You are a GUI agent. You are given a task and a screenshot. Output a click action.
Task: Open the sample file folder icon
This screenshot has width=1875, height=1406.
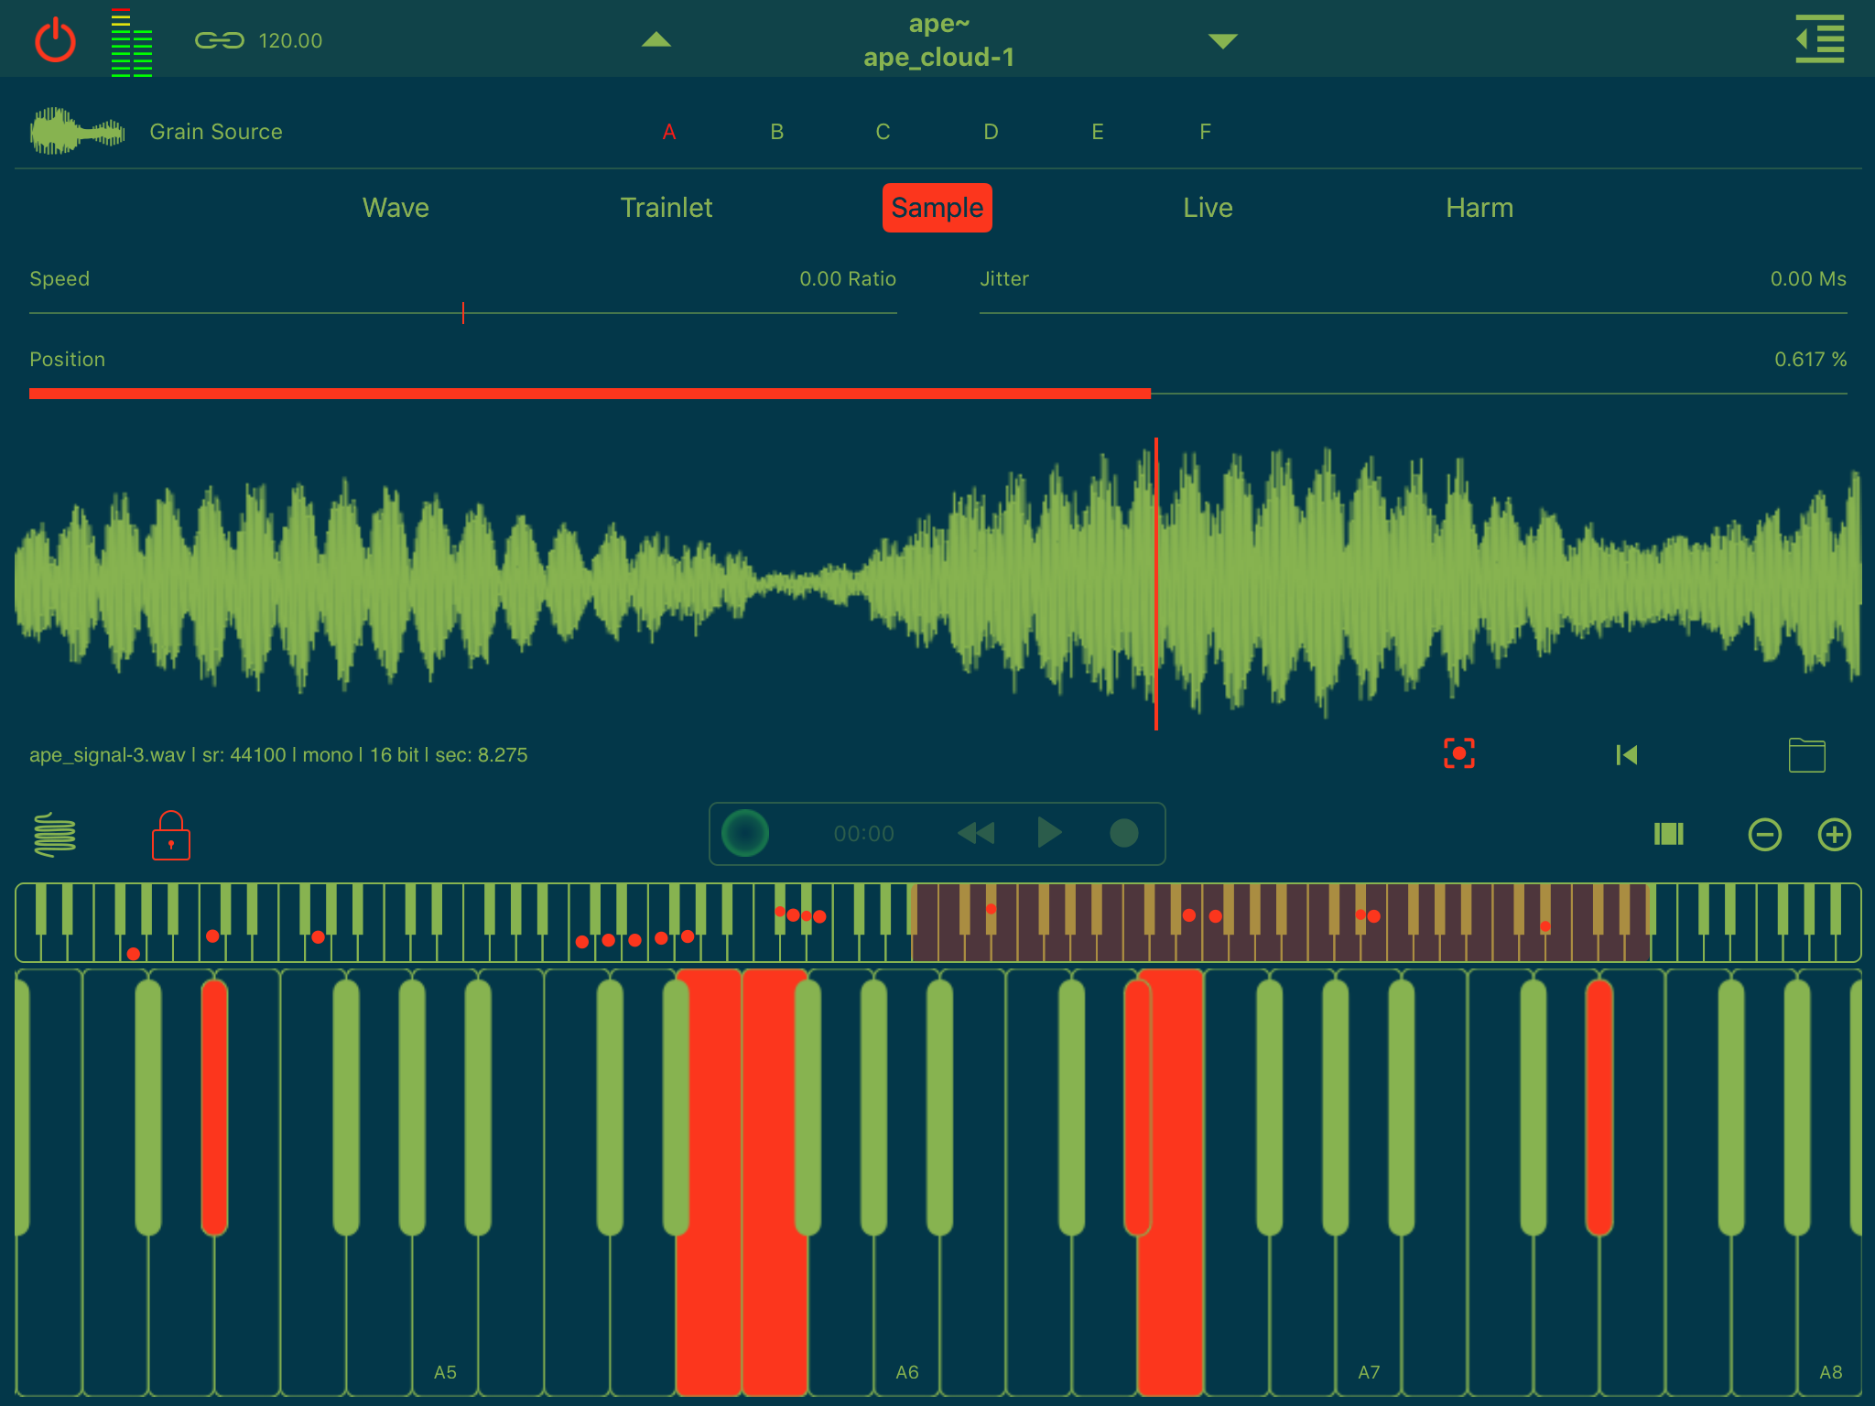click(1806, 756)
